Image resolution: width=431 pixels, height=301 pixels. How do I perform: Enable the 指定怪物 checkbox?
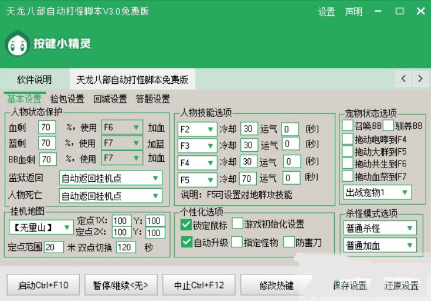(x=237, y=242)
